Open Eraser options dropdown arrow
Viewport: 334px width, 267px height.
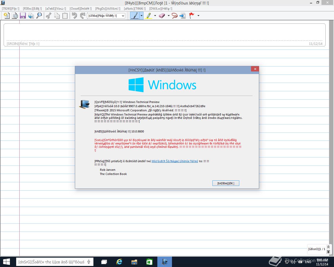coord(169,16)
